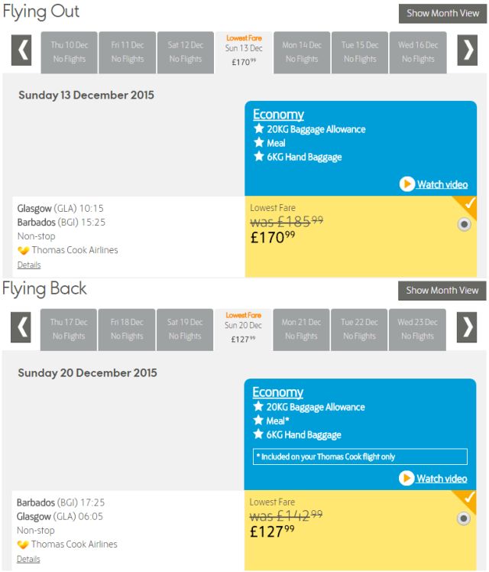Click Thomas Cook heart logo on return flight
Viewport: 489px width, 572px height.
[22, 544]
